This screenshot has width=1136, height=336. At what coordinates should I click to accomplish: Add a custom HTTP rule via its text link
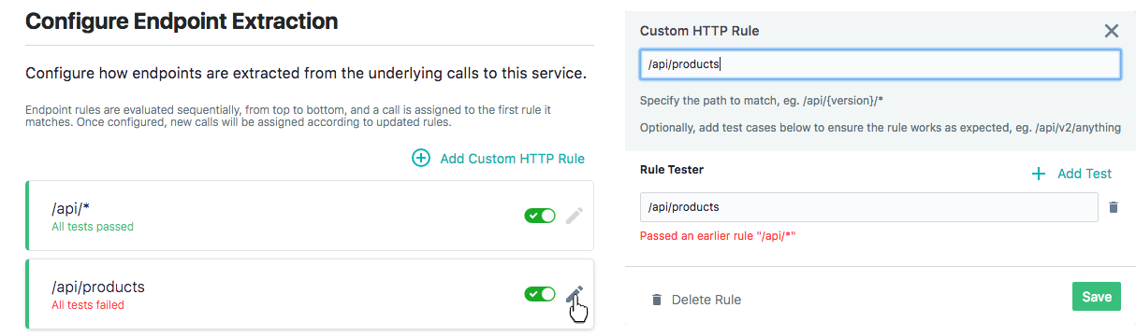coord(512,159)
